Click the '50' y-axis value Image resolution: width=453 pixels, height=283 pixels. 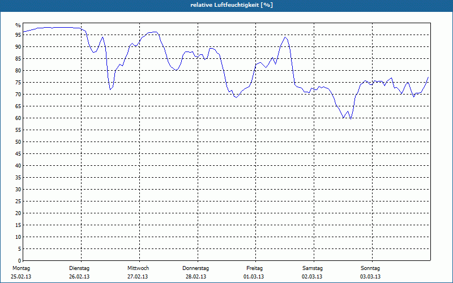click(x=18, y=142)
